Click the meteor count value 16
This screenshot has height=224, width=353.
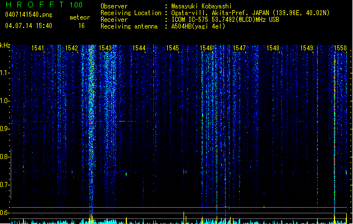pyautogui.click(x=81, y=26)
